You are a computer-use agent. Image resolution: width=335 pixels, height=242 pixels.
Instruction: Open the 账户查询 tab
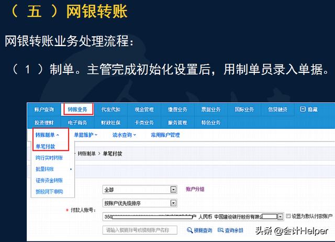(44, 109)
